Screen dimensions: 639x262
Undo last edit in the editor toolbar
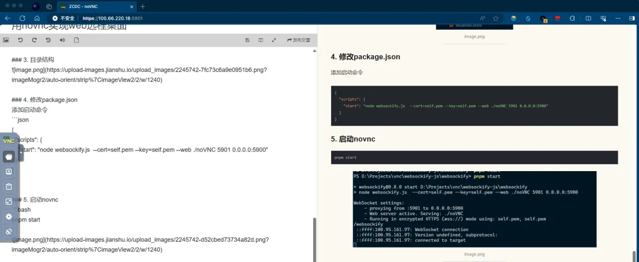pyautogui.click(x=20, y=40)
